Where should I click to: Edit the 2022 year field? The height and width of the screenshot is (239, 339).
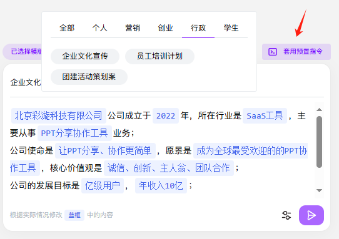tap(166, 116)
